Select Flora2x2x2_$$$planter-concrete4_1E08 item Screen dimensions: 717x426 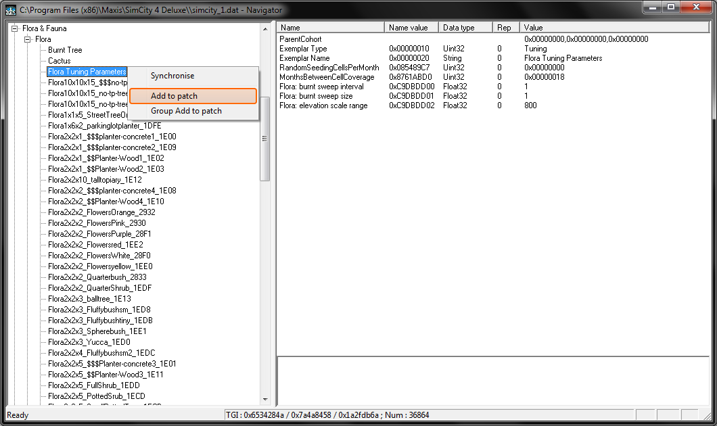coord(112,191)
